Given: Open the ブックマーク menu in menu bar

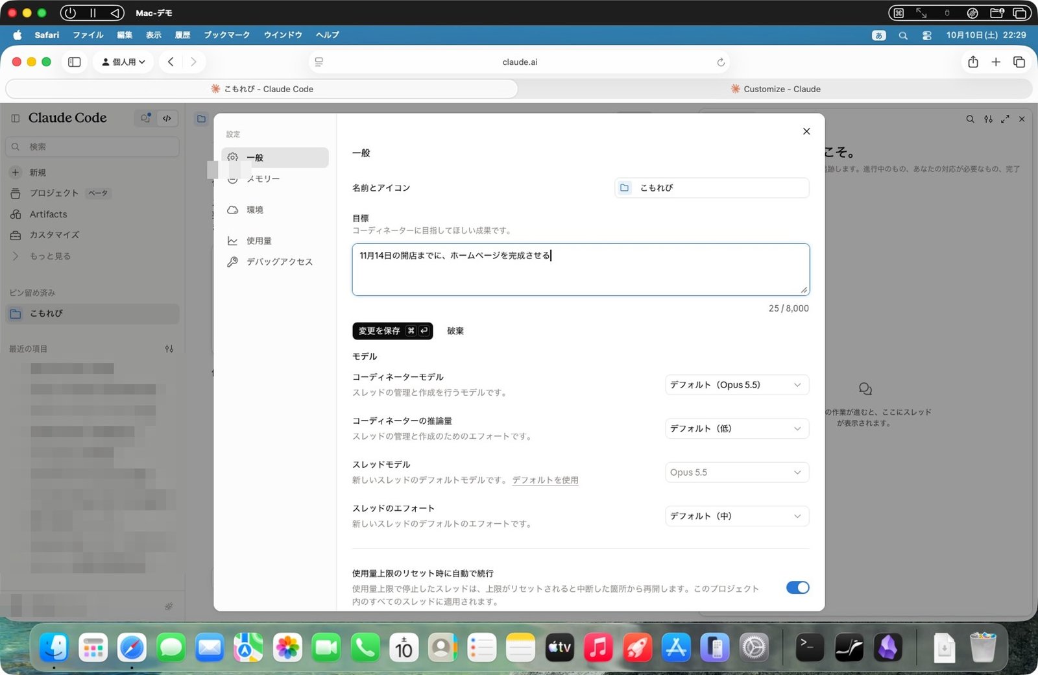Looking at the screenshot, I should (226, 35).
